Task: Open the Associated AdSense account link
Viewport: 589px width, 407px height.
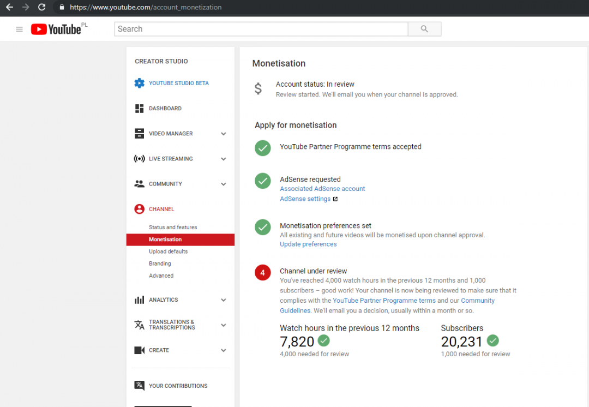Action: point(322,189)
